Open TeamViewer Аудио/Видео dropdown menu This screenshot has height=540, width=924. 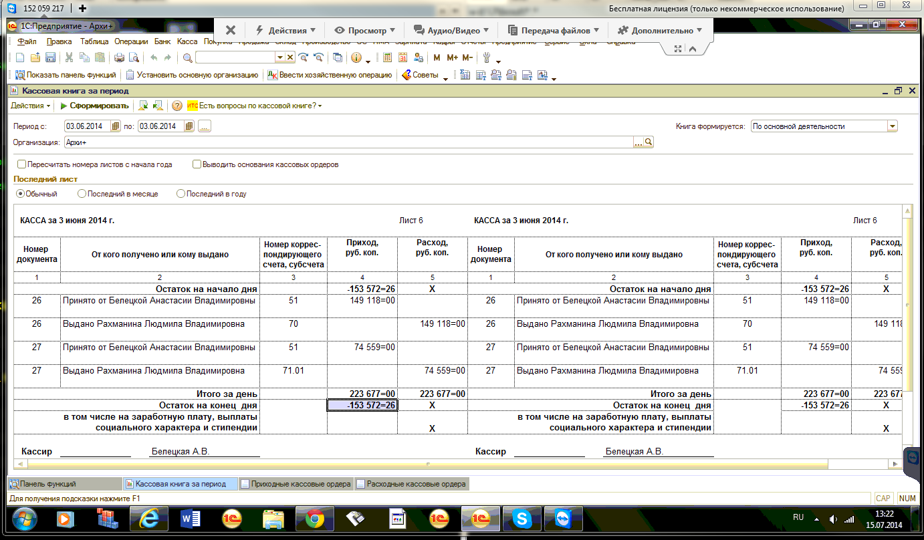(x=451, y=30)
